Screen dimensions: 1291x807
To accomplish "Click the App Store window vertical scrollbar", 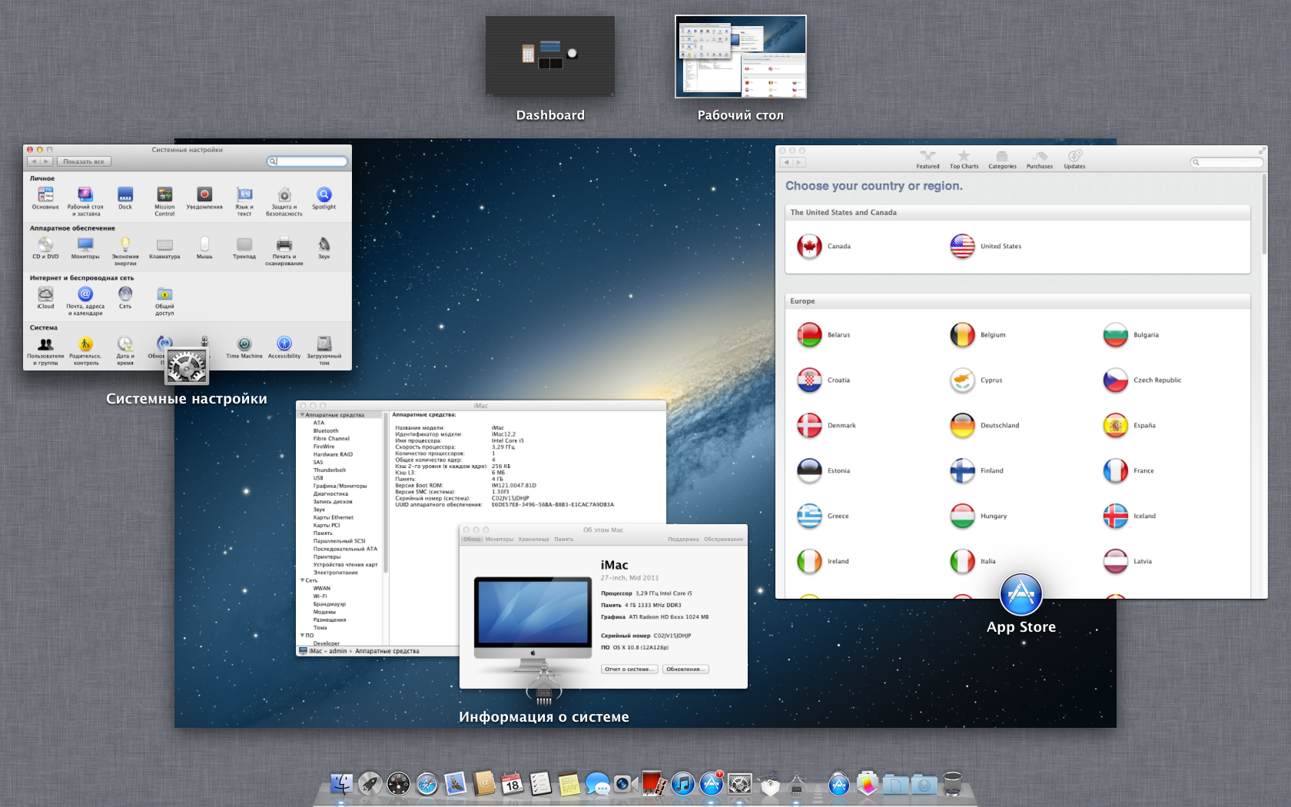I will (x=1264, y=215).
